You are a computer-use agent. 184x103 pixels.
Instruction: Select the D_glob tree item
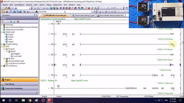coord(11,37)
